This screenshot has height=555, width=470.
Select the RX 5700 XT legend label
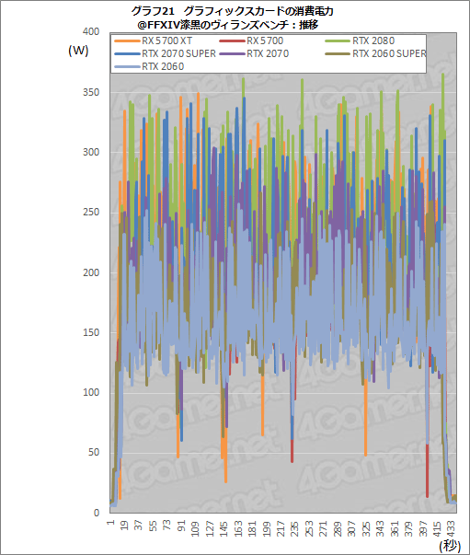click(x=166, y=41)
